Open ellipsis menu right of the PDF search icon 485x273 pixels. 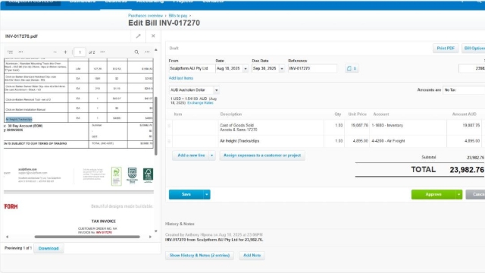coord(147,52)
